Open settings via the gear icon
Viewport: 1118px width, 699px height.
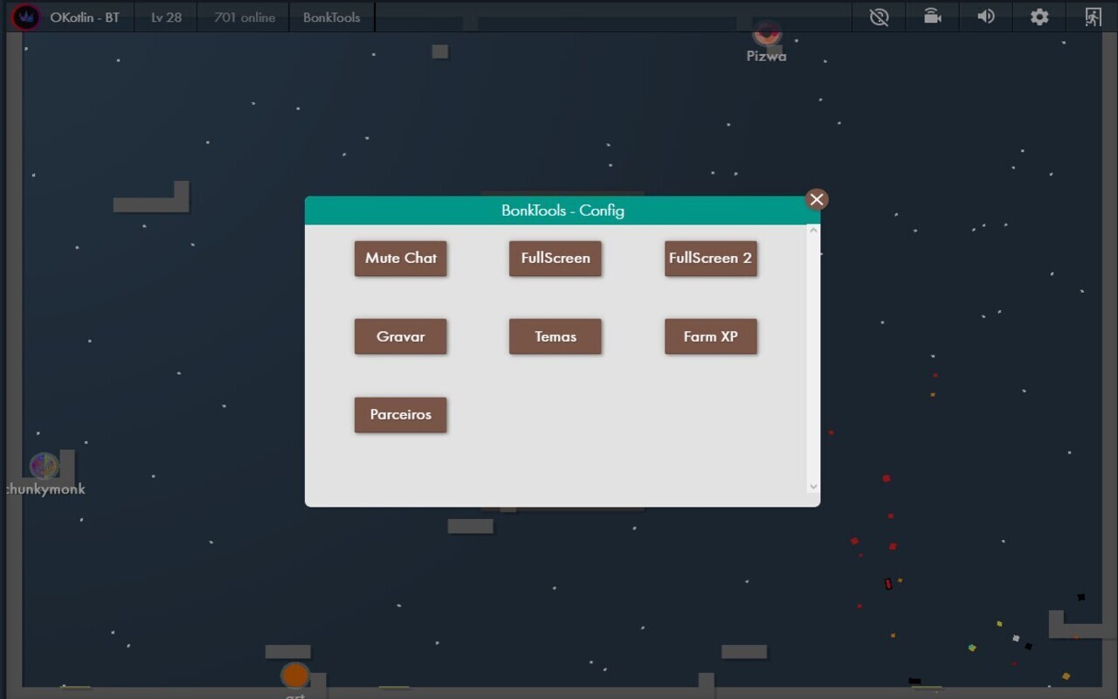(x=1039, y=17)
